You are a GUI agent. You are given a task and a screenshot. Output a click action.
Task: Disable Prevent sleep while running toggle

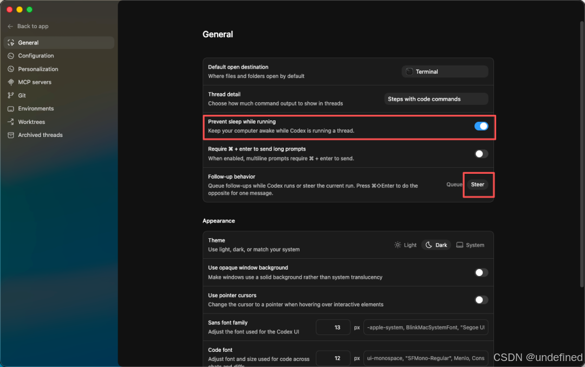[481, 126]
